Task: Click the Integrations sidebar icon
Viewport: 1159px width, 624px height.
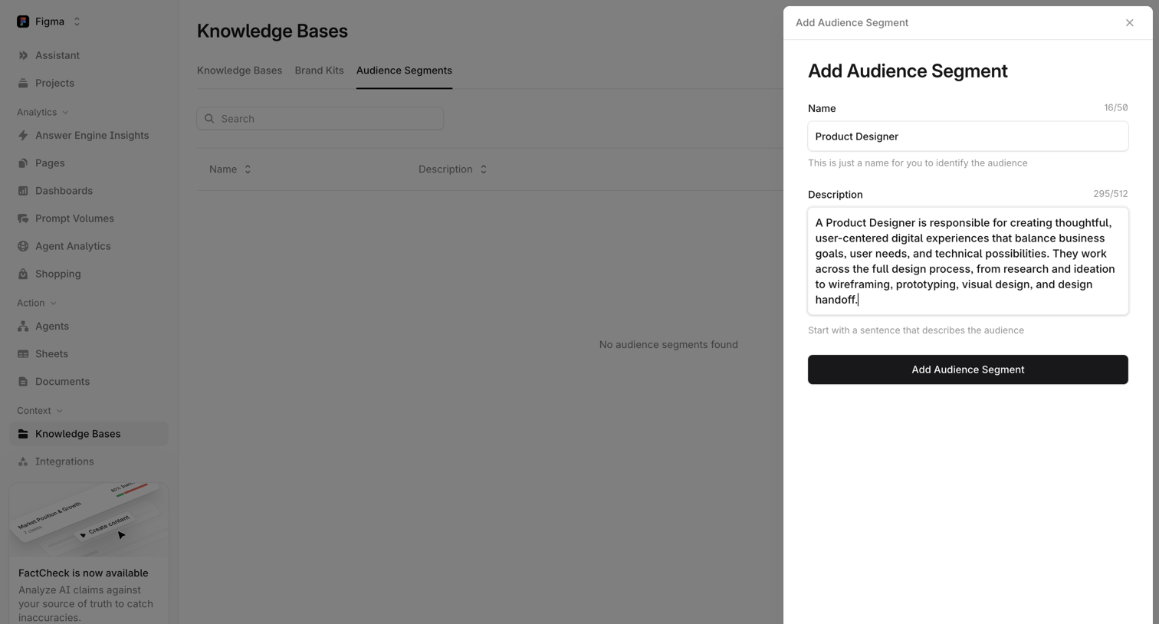Action: 23,461
